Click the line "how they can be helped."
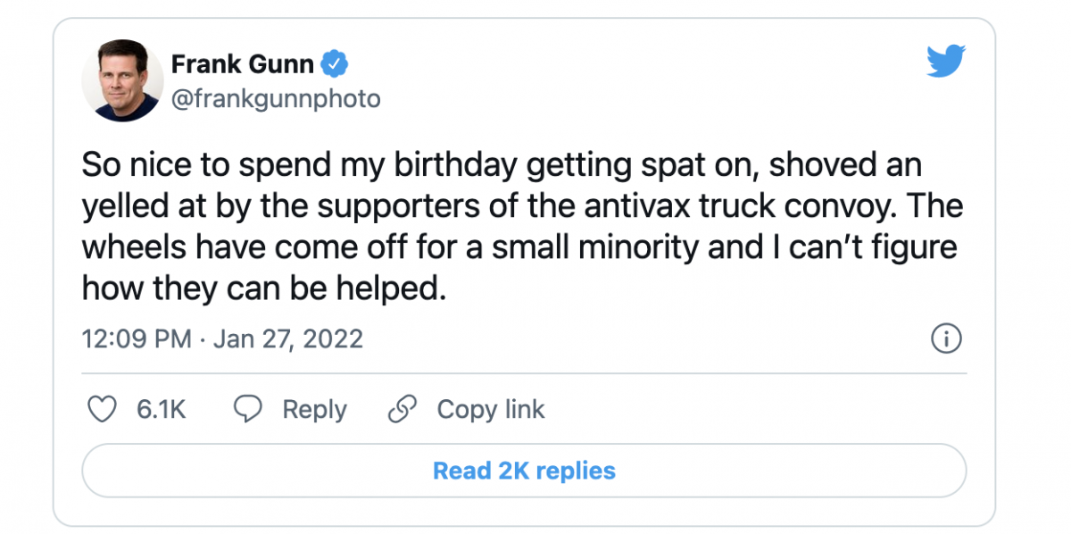1071x534 pixels. (263, 288)
